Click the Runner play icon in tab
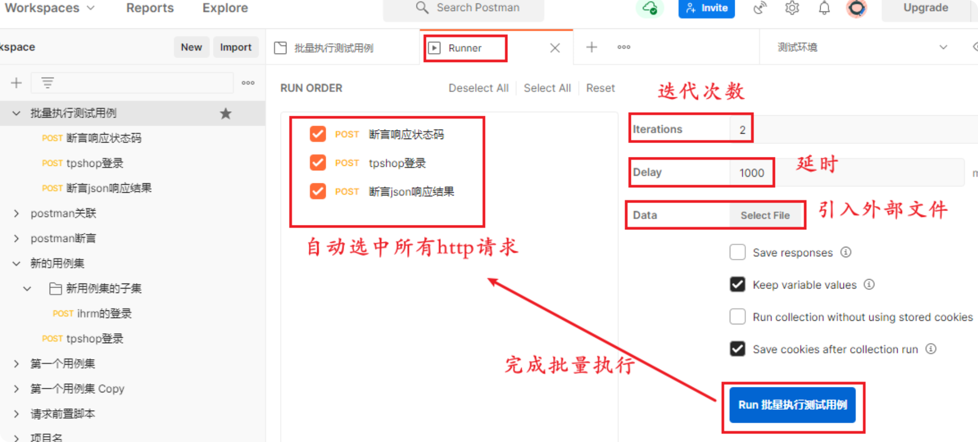This screenshot has height=442, width=978. click(434, 48)
